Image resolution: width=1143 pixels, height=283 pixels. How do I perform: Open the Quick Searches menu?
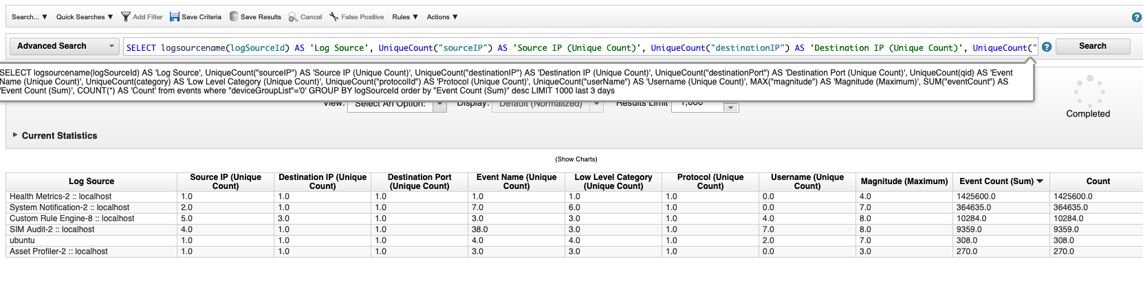click(84, 16)
